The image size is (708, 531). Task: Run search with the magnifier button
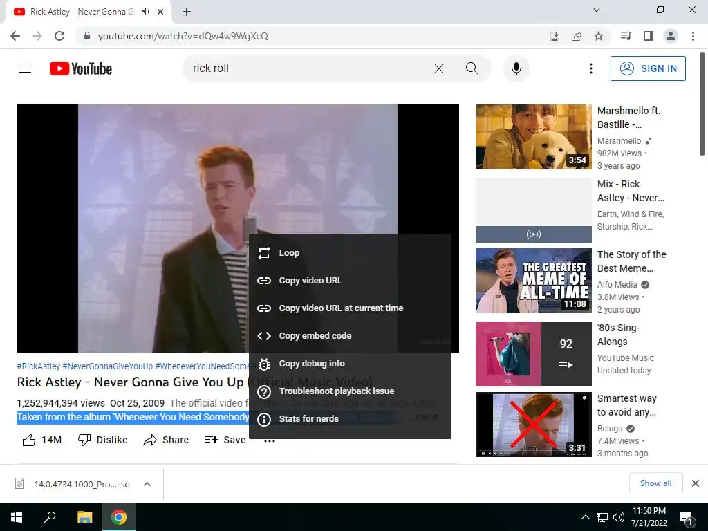(x=472, y=68)
